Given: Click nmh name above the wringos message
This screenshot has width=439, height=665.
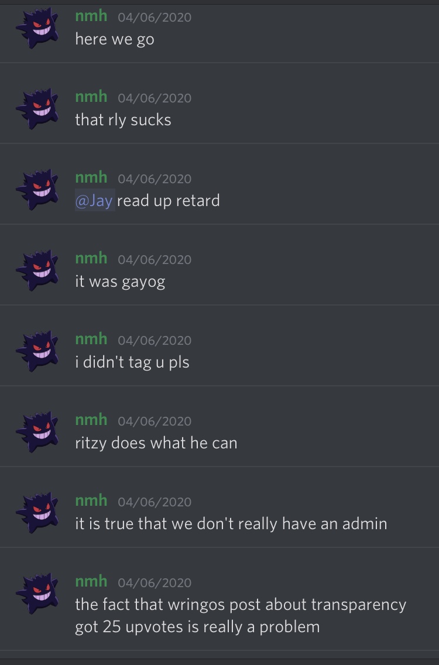Looking at the screenshot, I should tap(91, 581).
